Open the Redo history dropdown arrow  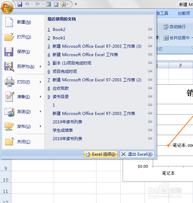coord(43,4)
